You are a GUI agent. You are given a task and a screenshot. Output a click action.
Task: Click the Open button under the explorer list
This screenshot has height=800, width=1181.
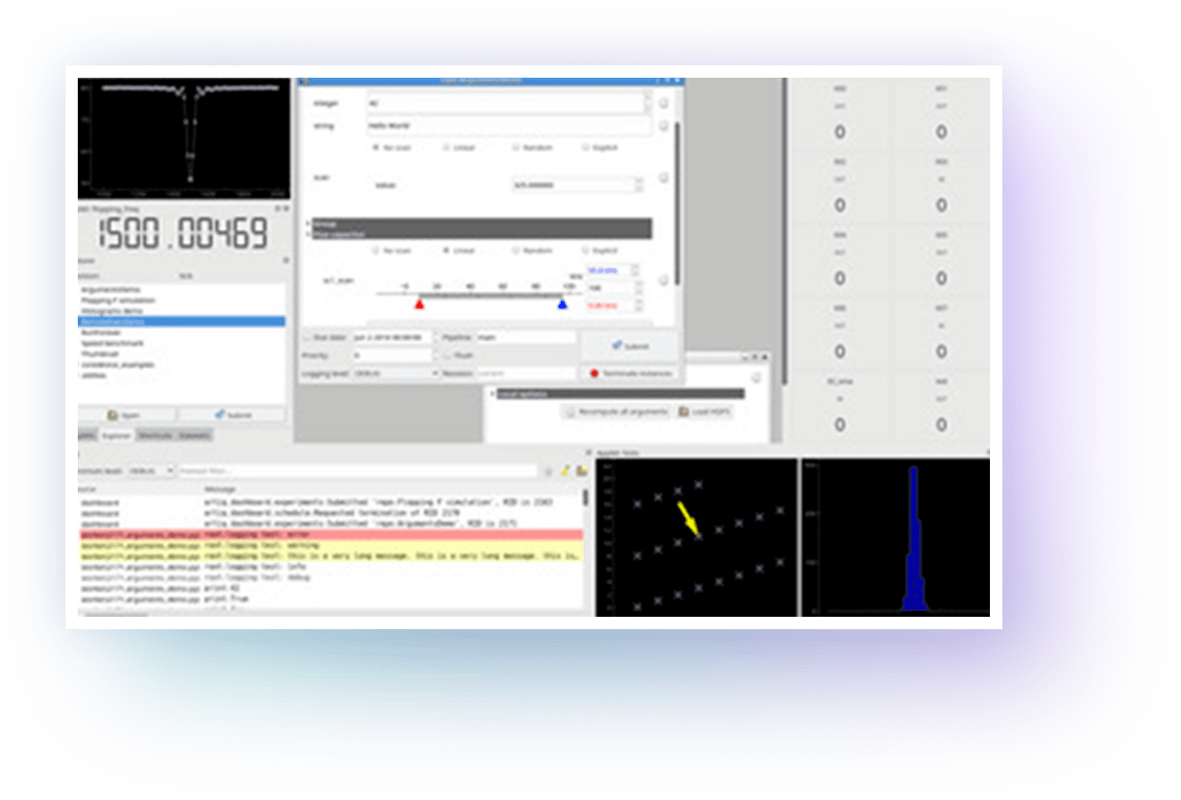click(x=127, y=414)
